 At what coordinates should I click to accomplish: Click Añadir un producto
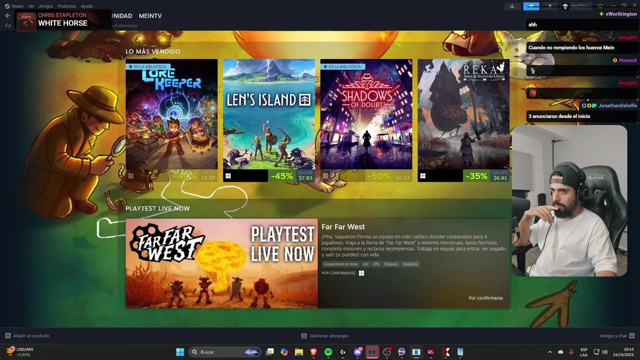click(x=27, y=336)
